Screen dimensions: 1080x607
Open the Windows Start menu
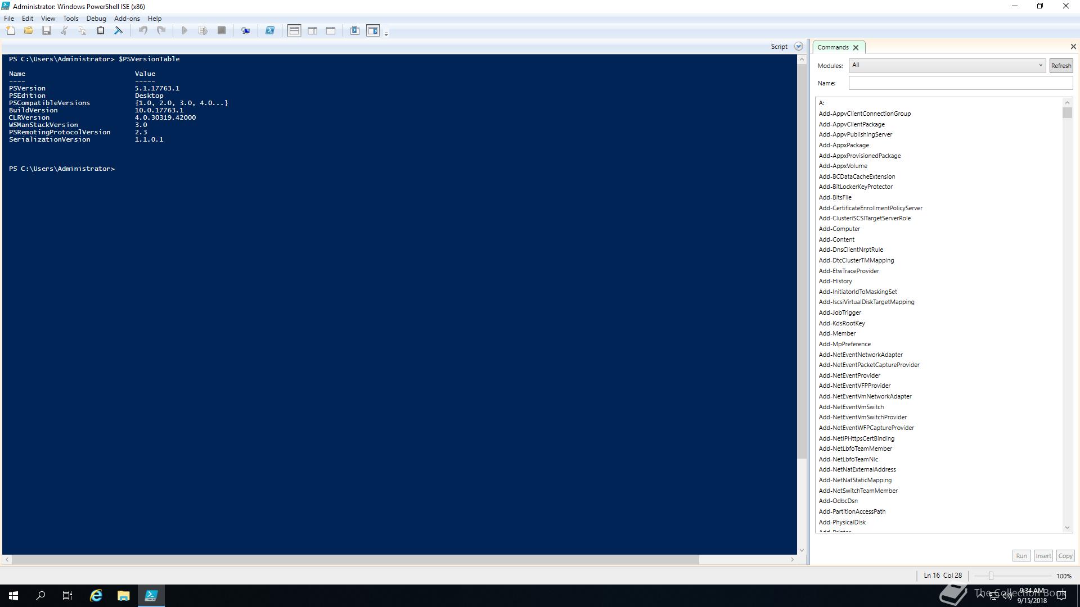(13, 596)
